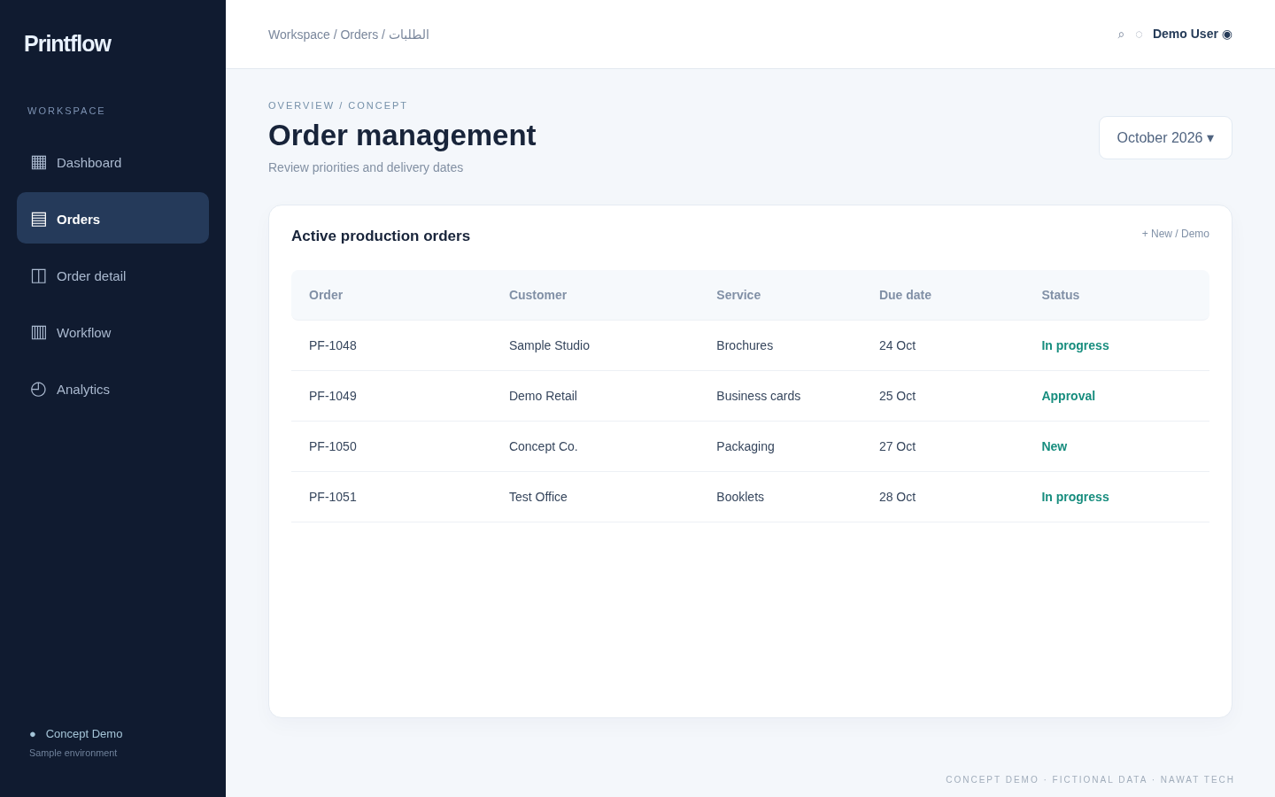Click the Demo User account name
1275x797 pixels.
point(1185,34)
